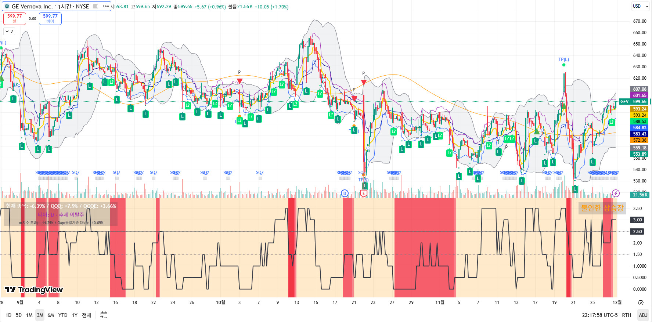Open the timezone clock 22:17:58 UTC-5
This screenshot has width=652, height=322.
(600, 315)
